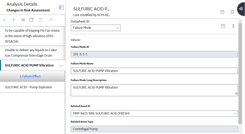The height and width of the screenshot is (134, 245).
Task: Click the save-and-export icon in the header
Action: click(x=222, y=12)
